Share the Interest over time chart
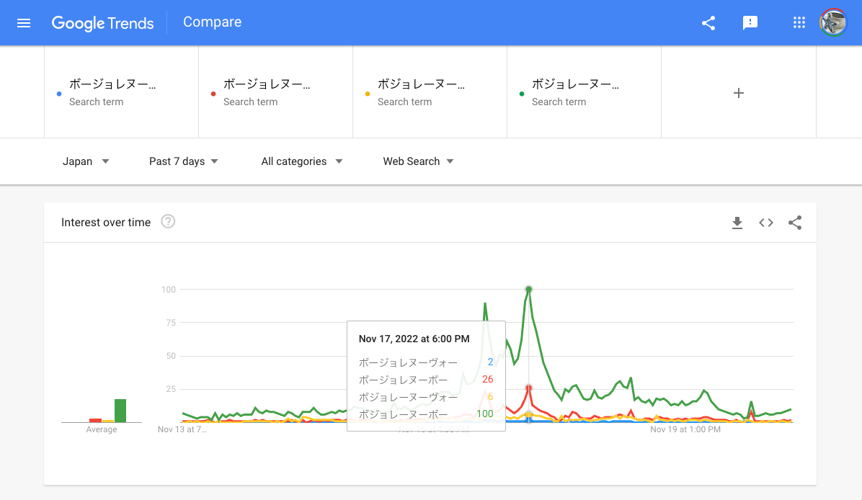Image resolution: width=862 pixels, height=500 pixels. 795,223
